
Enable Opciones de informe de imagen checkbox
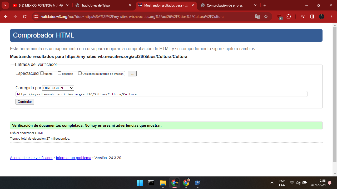coord(80,73)
